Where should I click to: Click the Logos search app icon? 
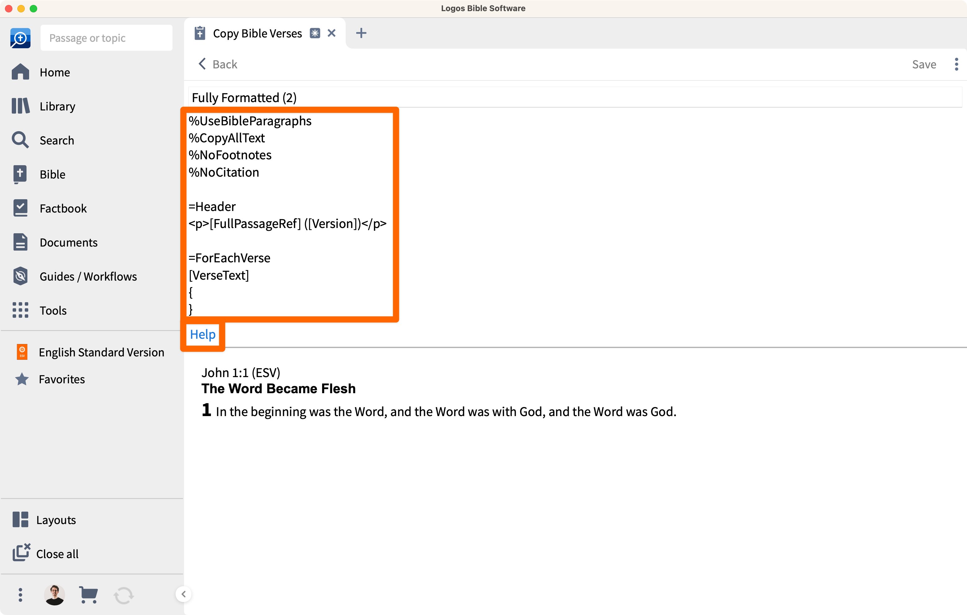(x=20, y=38)
